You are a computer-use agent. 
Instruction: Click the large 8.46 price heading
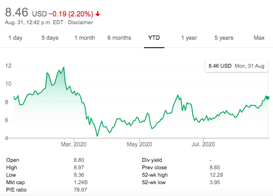(x=17, y=13)
